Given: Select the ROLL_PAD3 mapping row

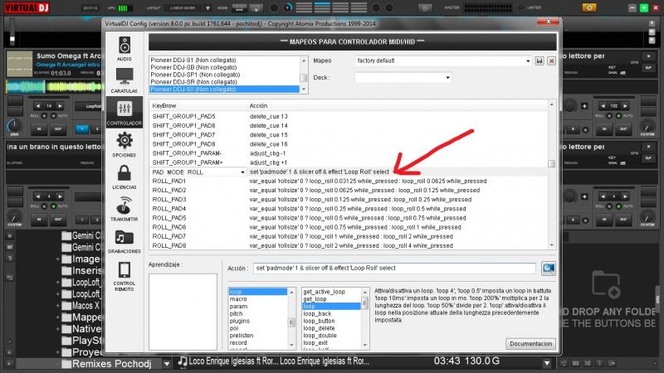Looking at the screenshot, I should click(x=169, y=200).
